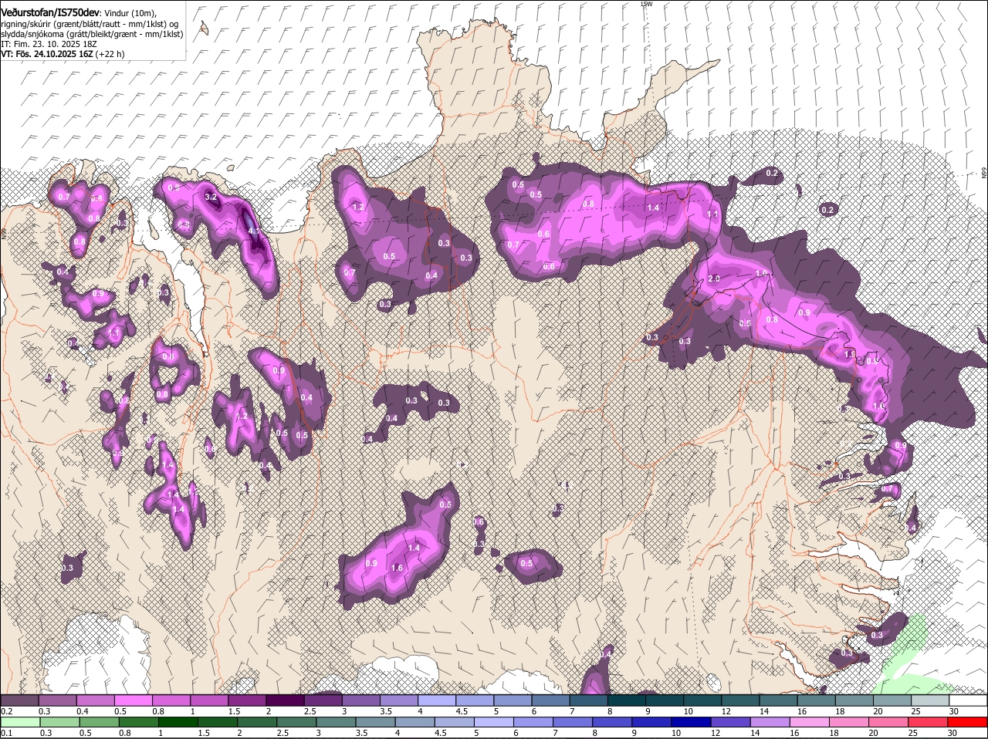
Task: Click the 'VT: Fös. 24.10.2025 16Z (+22 h)' line
Action: tap(63, 54)
